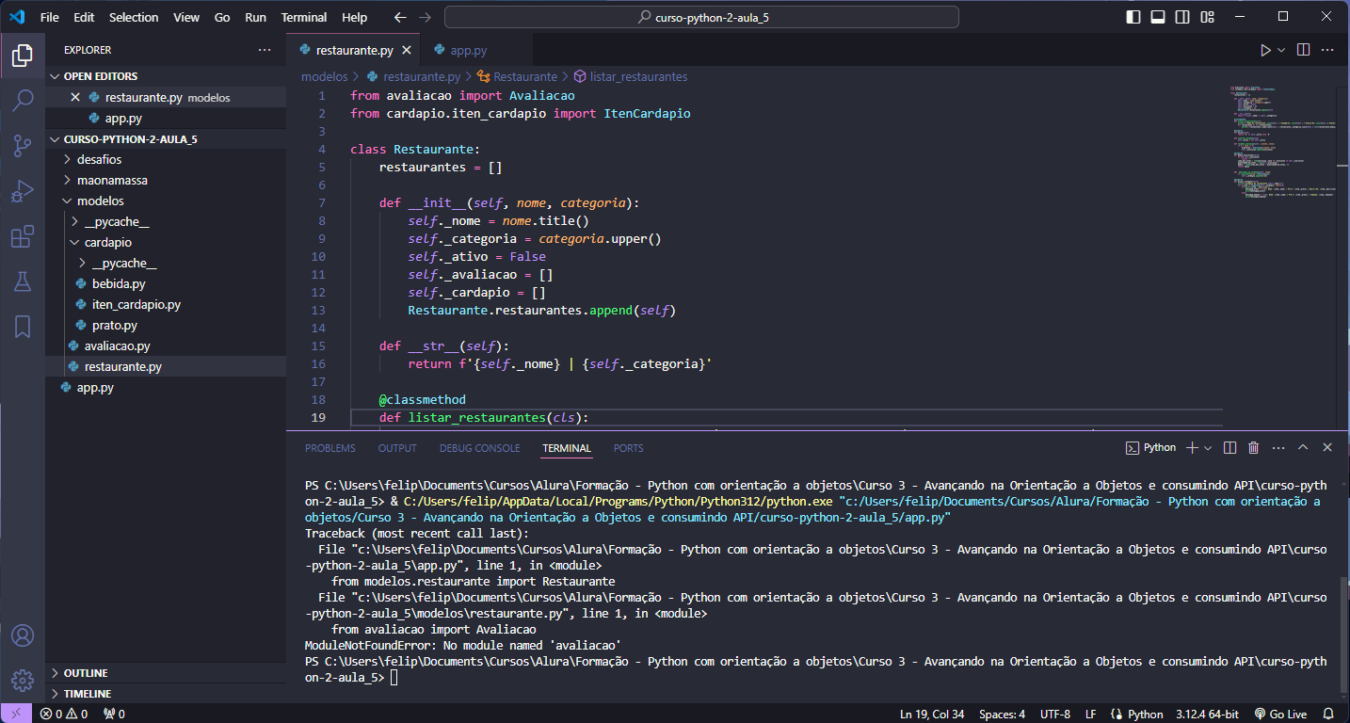Expand the Timeline section
Viewport: 1350px width, 723px height.
pyautogui.click(x=166, y=694)
